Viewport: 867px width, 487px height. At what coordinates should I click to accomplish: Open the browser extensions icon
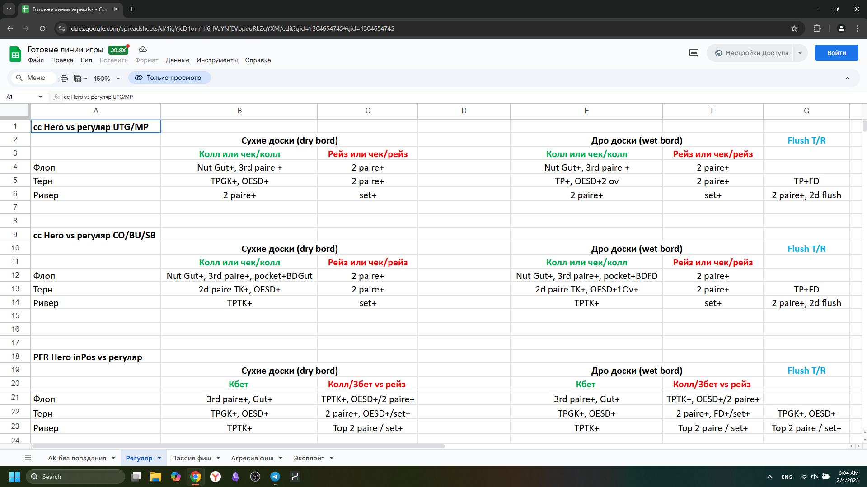pos(817,28)
